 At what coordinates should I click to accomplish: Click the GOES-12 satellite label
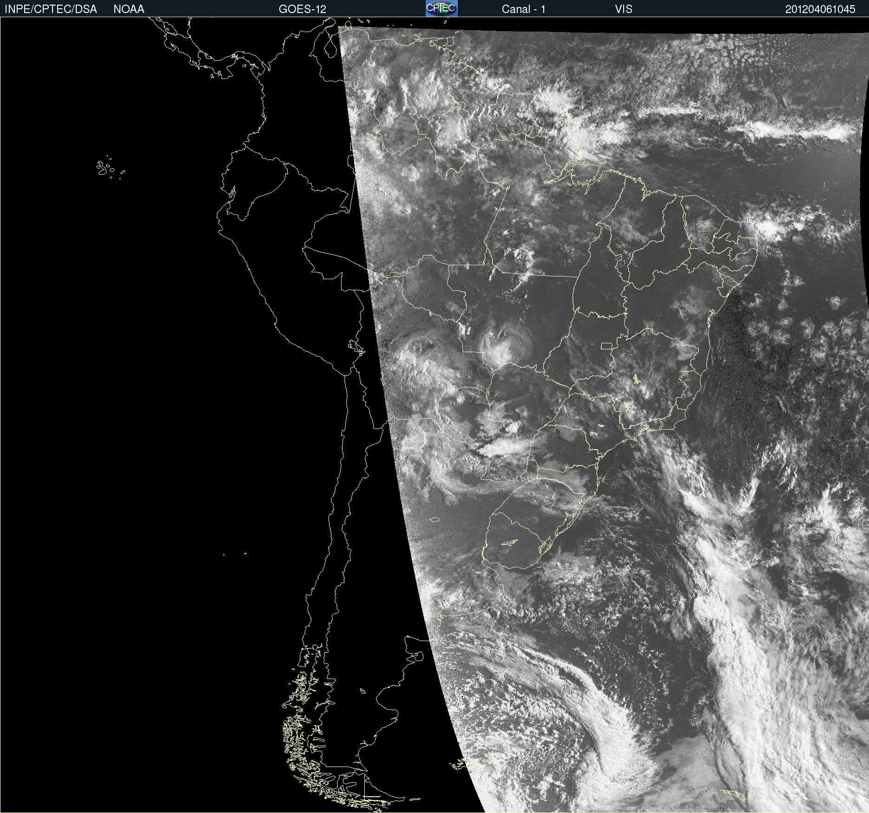(x=303, y=9)
